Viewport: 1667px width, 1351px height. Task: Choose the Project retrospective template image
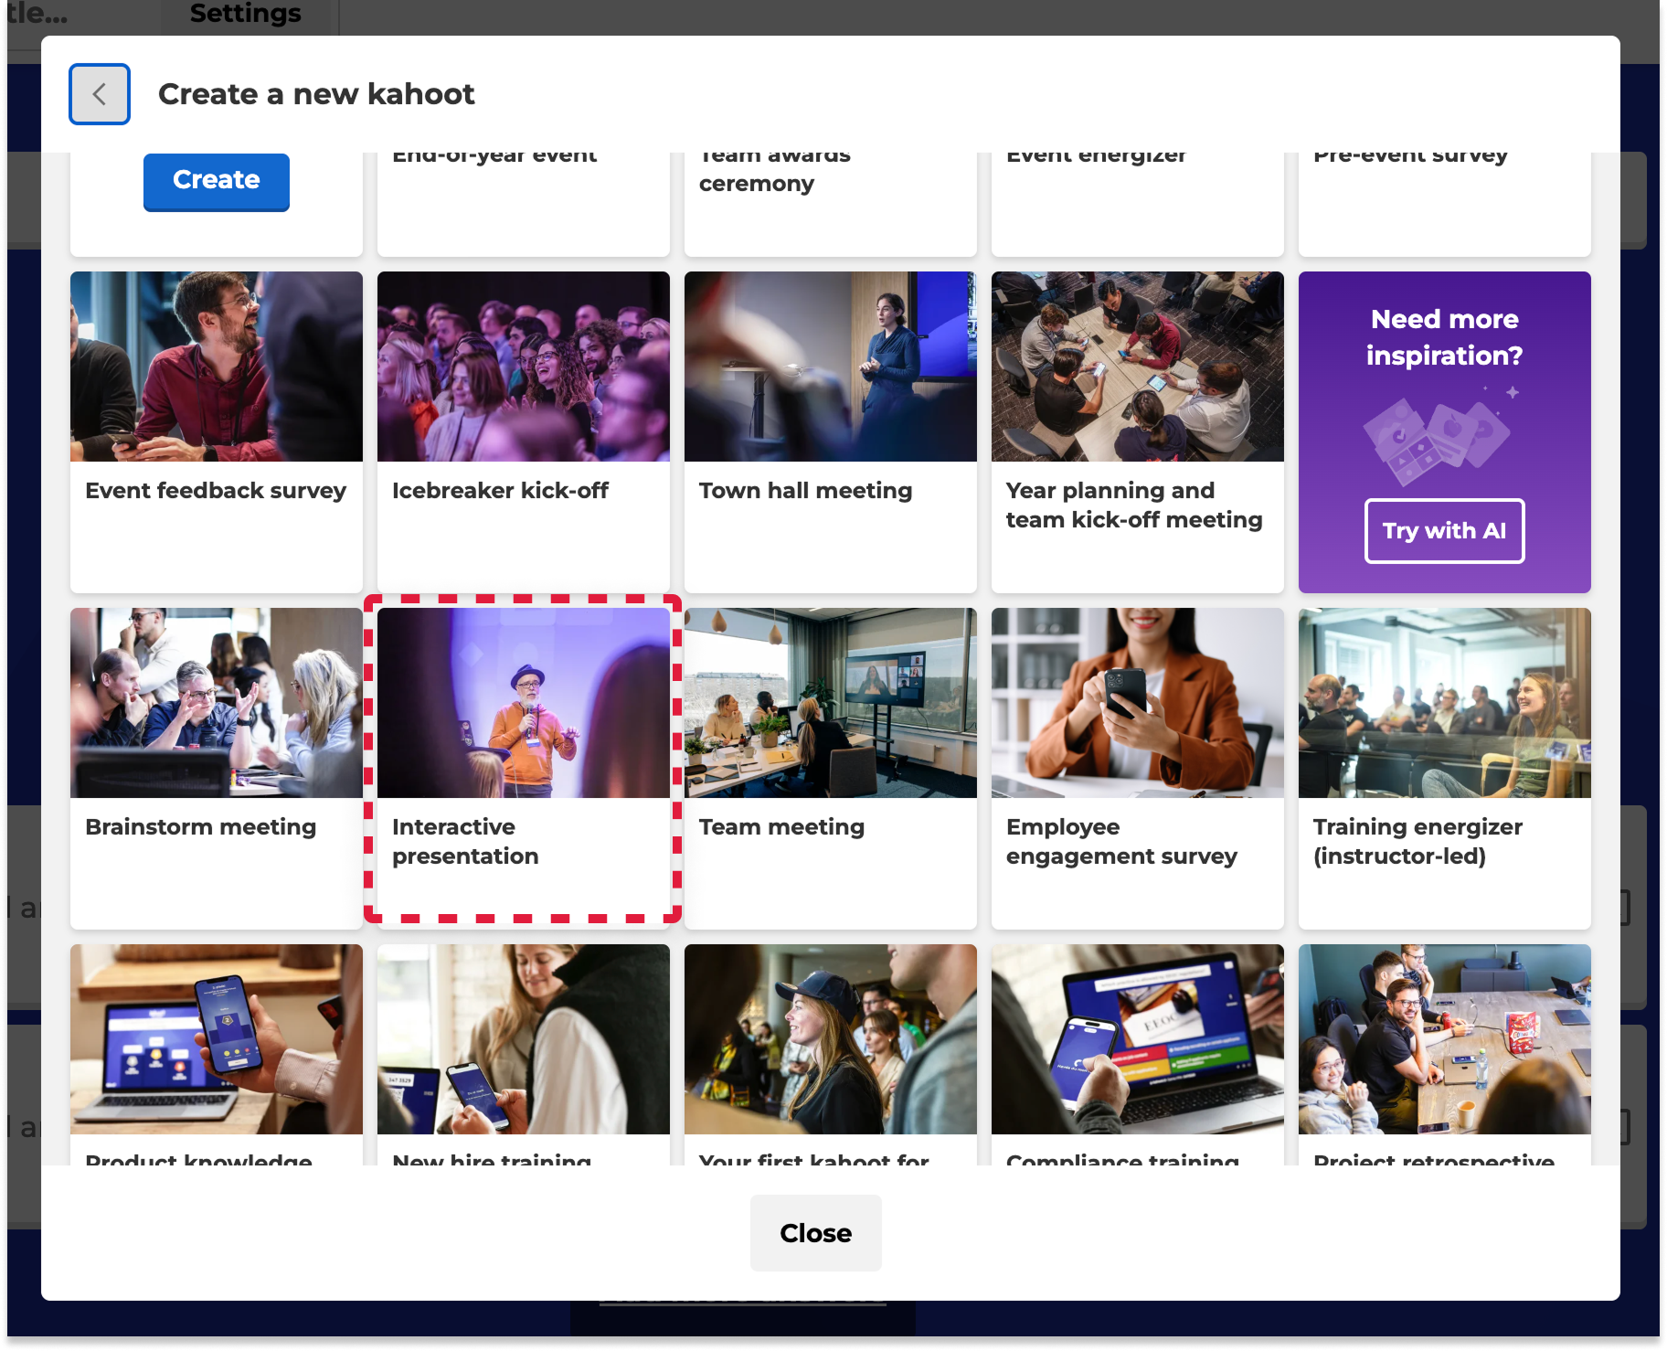point(1444,1039)
